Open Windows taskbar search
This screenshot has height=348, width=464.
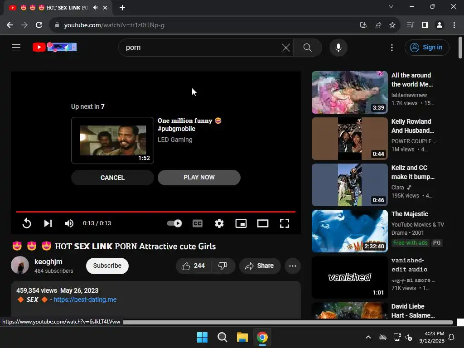pos(222,337)
